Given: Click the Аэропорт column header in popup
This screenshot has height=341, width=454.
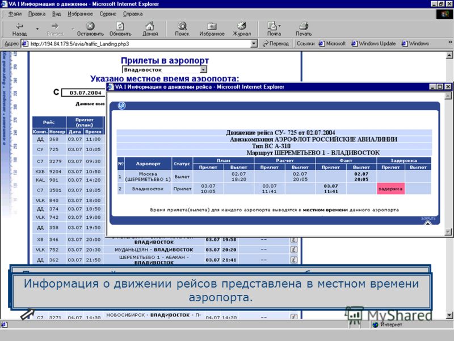Looking at the screenshot, I should pyautogui.click(x=148, y=164).
